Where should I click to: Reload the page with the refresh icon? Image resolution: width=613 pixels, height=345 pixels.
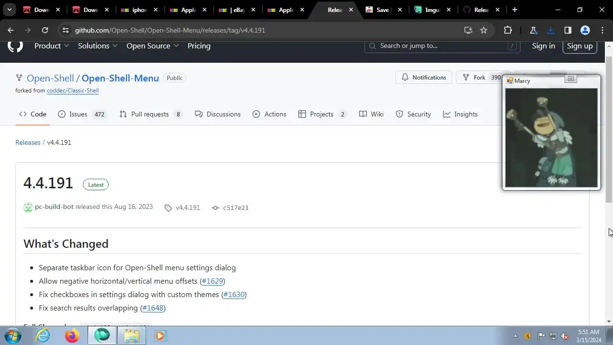(45, 30)
